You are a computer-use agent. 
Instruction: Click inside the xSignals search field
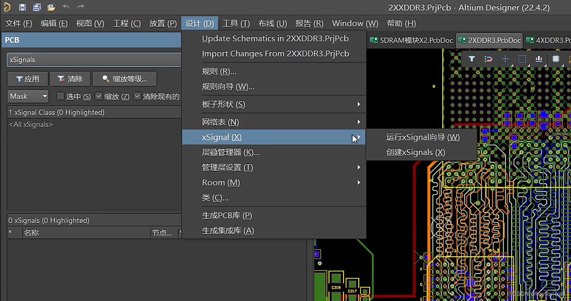[x=94, y=59]
